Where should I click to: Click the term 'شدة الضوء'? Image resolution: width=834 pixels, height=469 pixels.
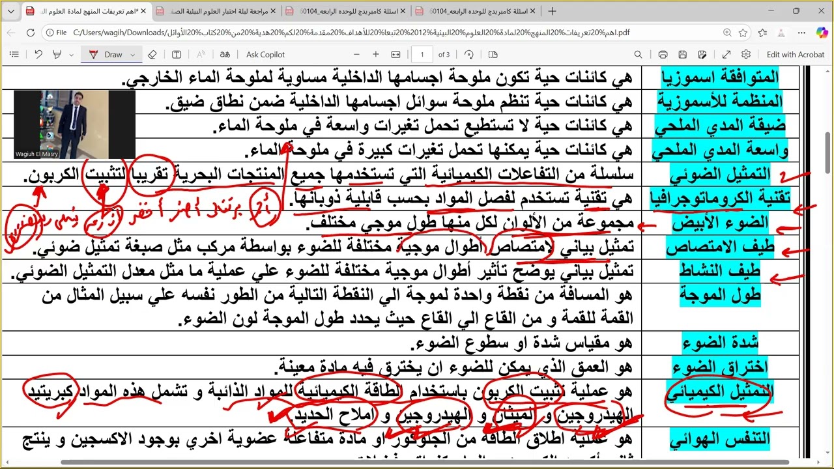[720, 343]
